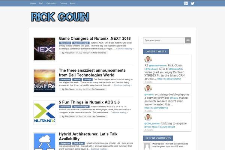Open Rick Gouin's recent comment about guest tools
Screen dimensions: 225x150
170,145
